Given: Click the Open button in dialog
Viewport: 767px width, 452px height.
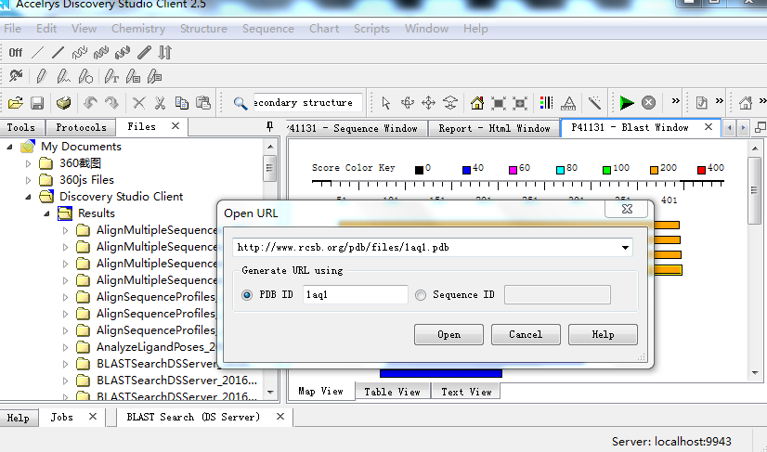Looking at the screenshot, I should pyautogui.click(x=448, y=335).
